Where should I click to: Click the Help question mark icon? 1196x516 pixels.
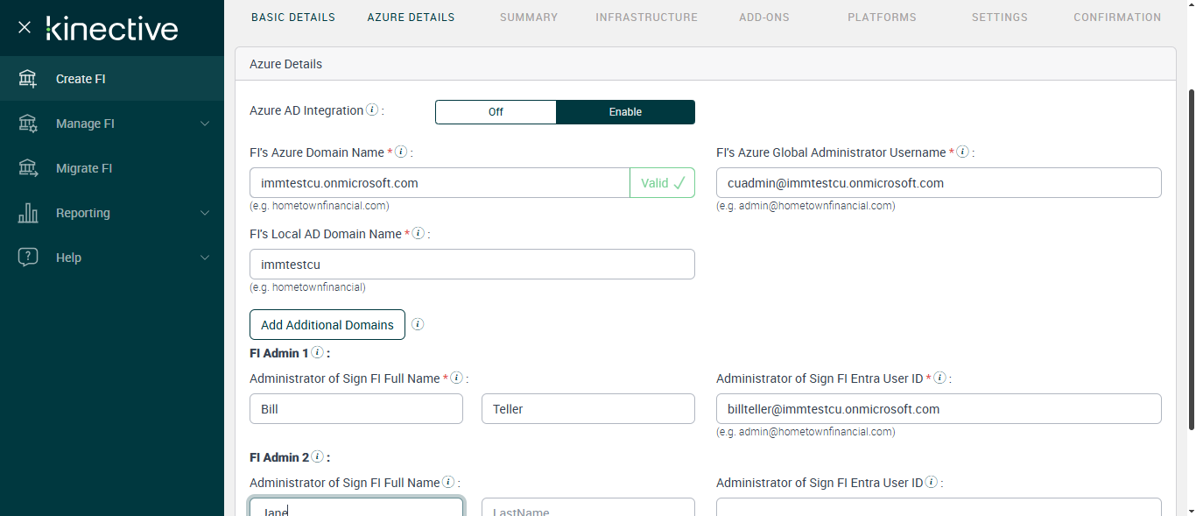[28, 258]
